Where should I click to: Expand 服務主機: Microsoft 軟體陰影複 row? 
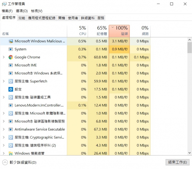(x=4, y=113)
